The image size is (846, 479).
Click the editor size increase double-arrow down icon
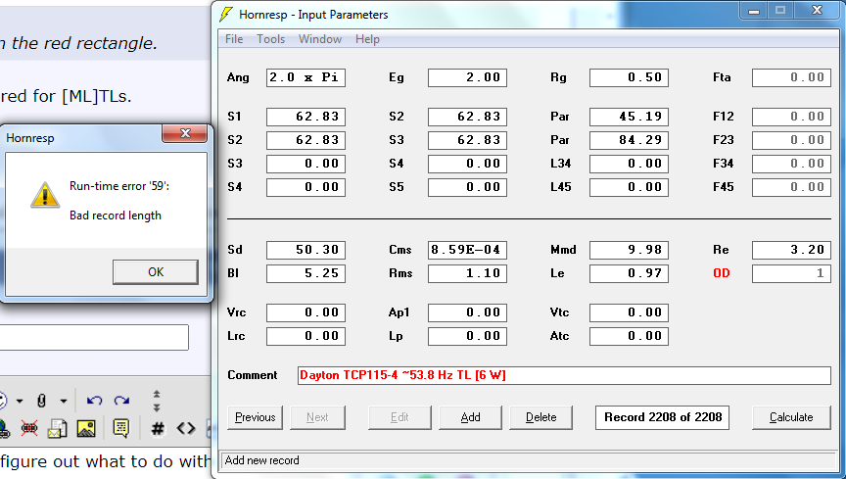pyautogui.click(x=157, y=407)
